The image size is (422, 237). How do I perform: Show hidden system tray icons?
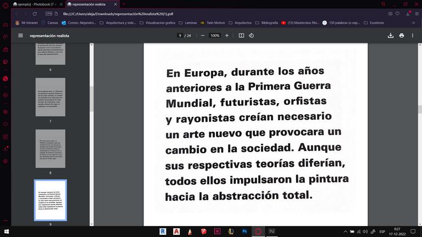pyautogui.click(x=345, y=232)
